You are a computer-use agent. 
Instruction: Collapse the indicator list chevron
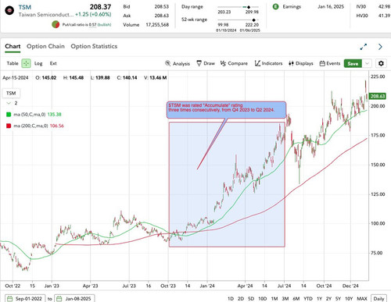pyautogui.click(x=9, y=103)
